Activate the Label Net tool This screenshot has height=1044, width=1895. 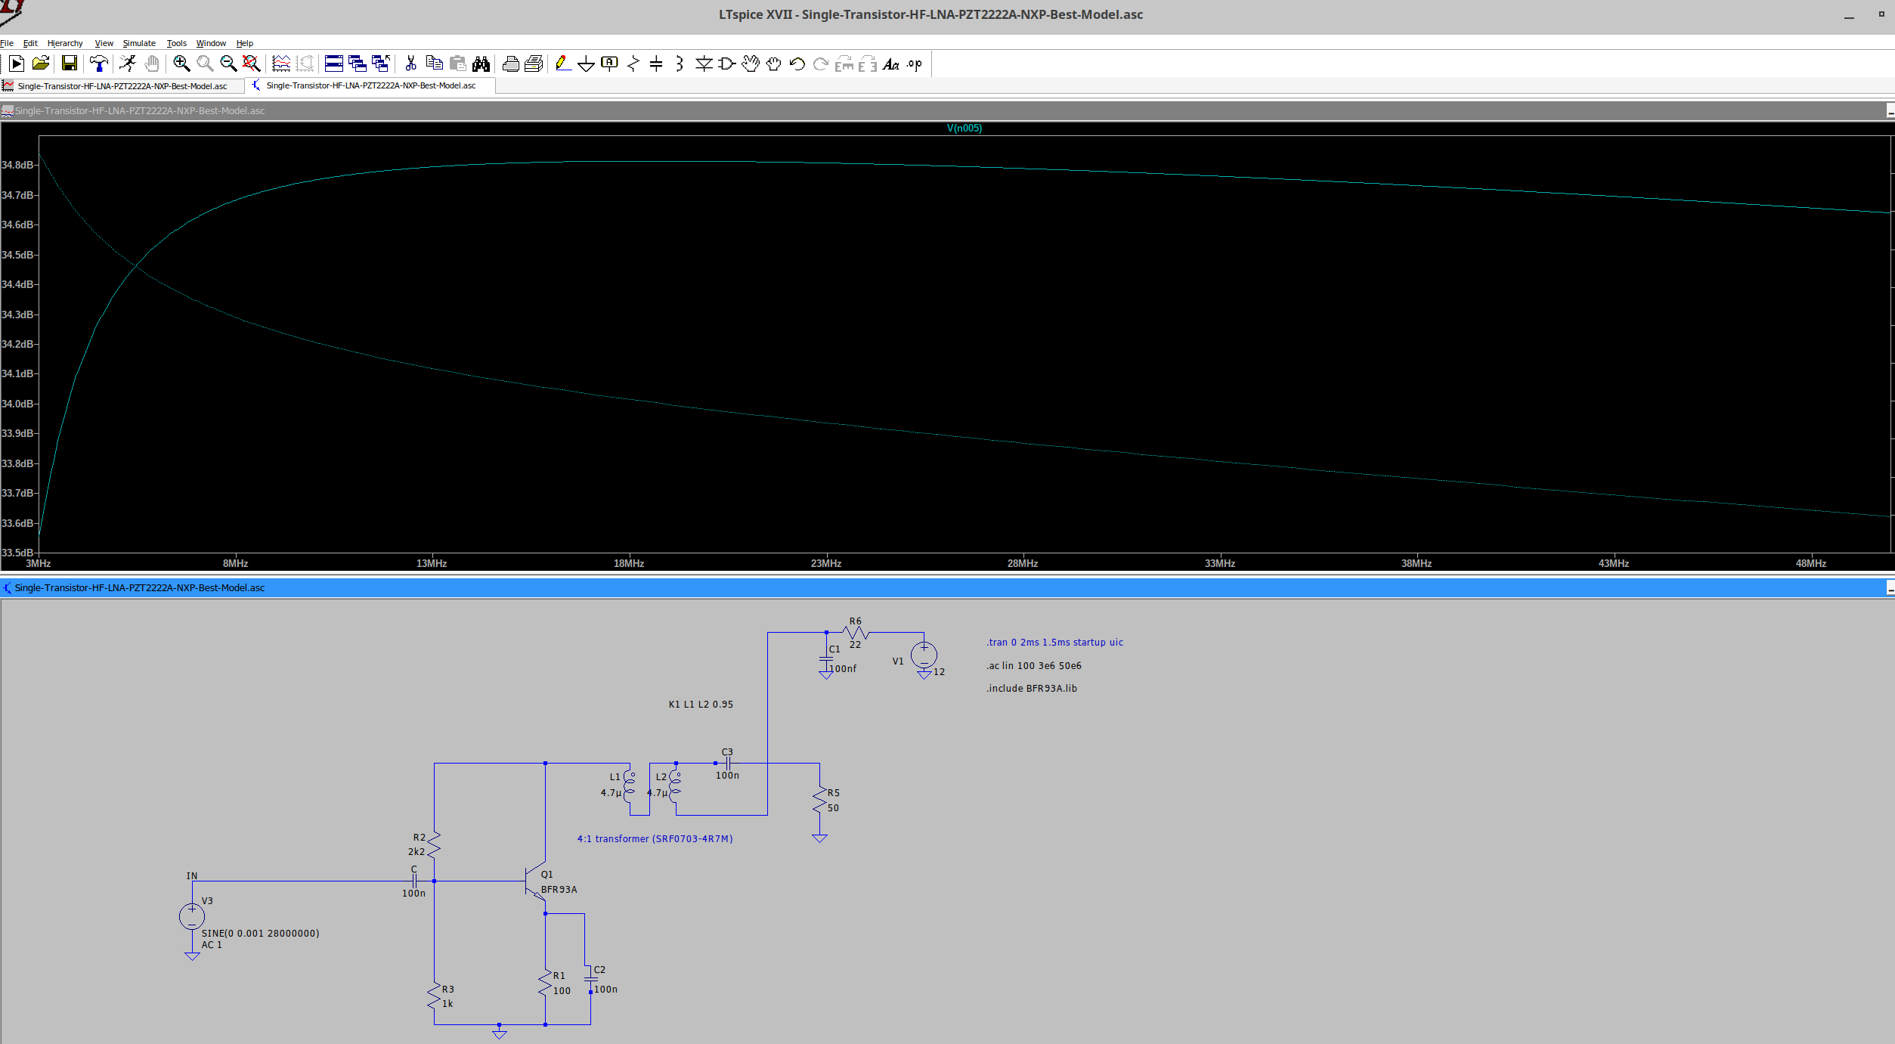point(609,64)
